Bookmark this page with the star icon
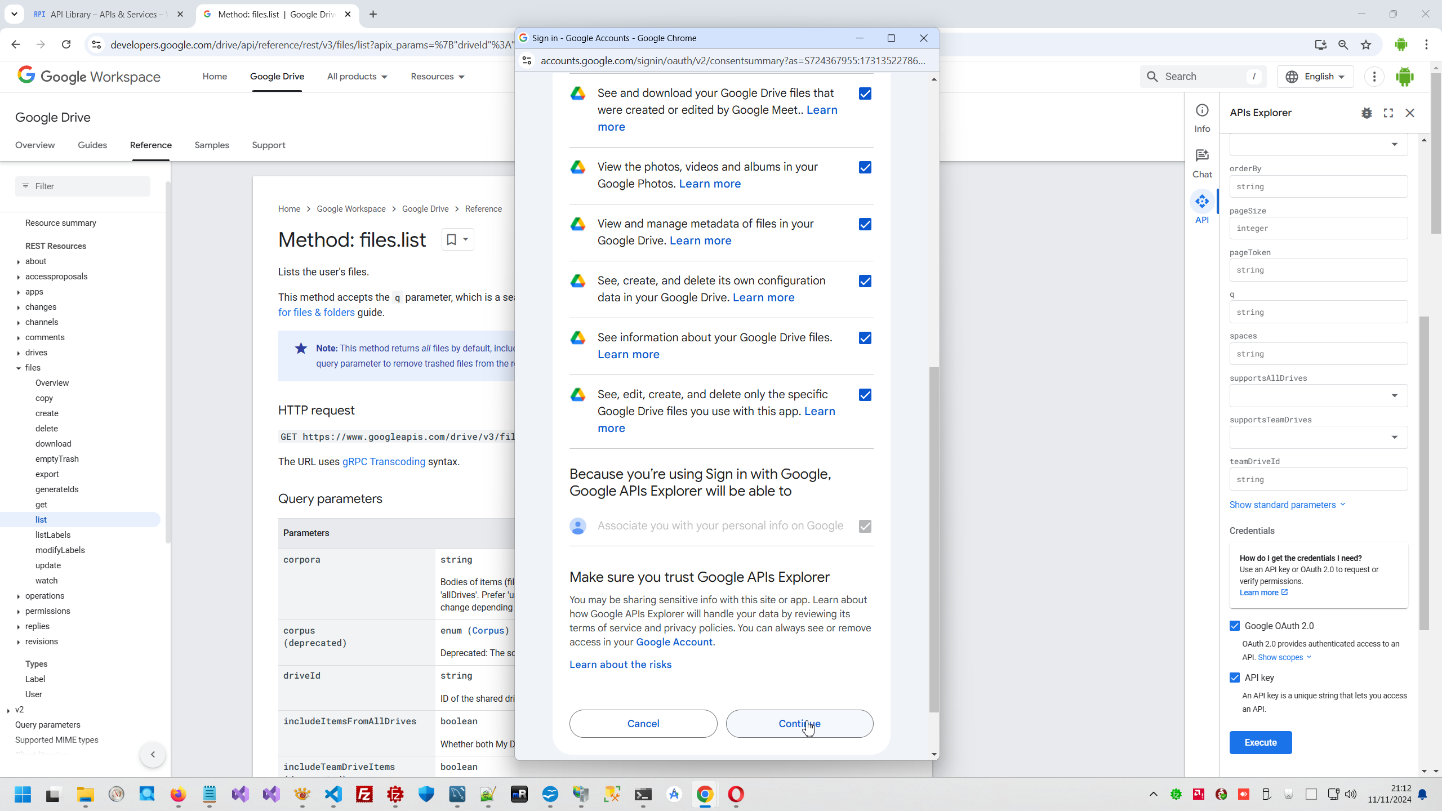The width and height of the screenshot is (1442, 811). click(1366, 45)
